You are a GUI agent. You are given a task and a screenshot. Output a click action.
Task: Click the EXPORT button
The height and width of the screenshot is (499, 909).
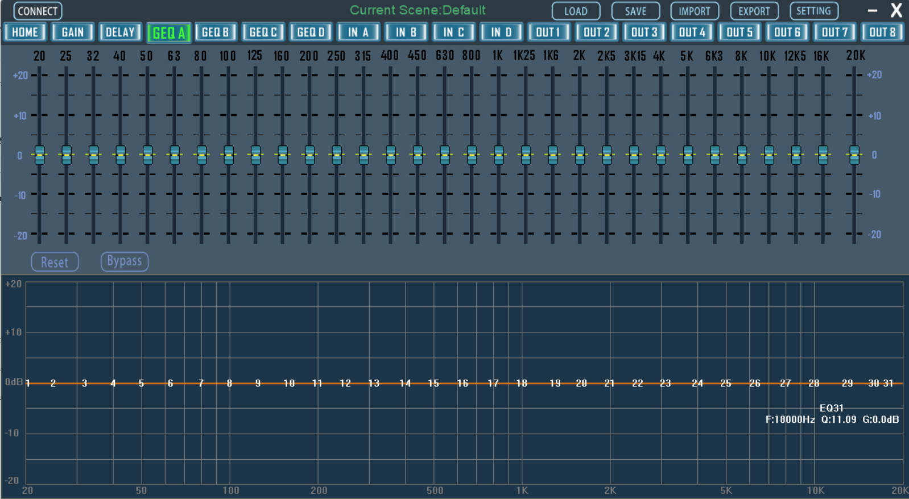[754, 11]
